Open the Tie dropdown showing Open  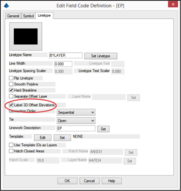76,121
